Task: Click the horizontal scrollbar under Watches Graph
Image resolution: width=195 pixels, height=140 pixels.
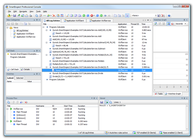Action: click(x=170, y=90)
